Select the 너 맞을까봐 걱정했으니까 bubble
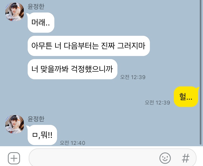The image size is (203, 166). 72,69
